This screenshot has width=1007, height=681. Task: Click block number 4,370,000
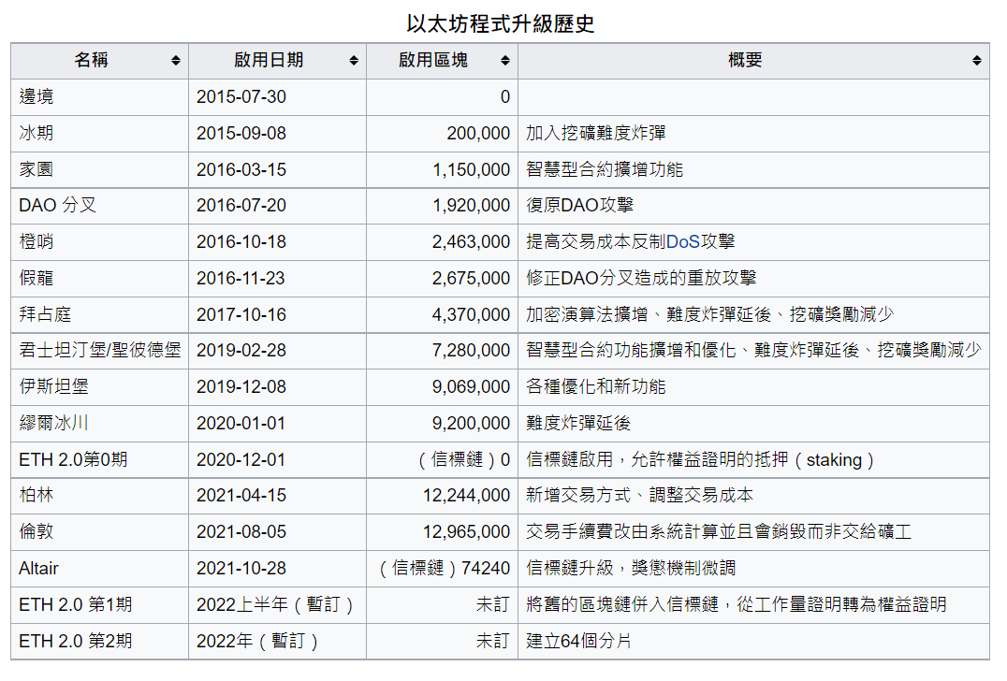coord(472,315)
